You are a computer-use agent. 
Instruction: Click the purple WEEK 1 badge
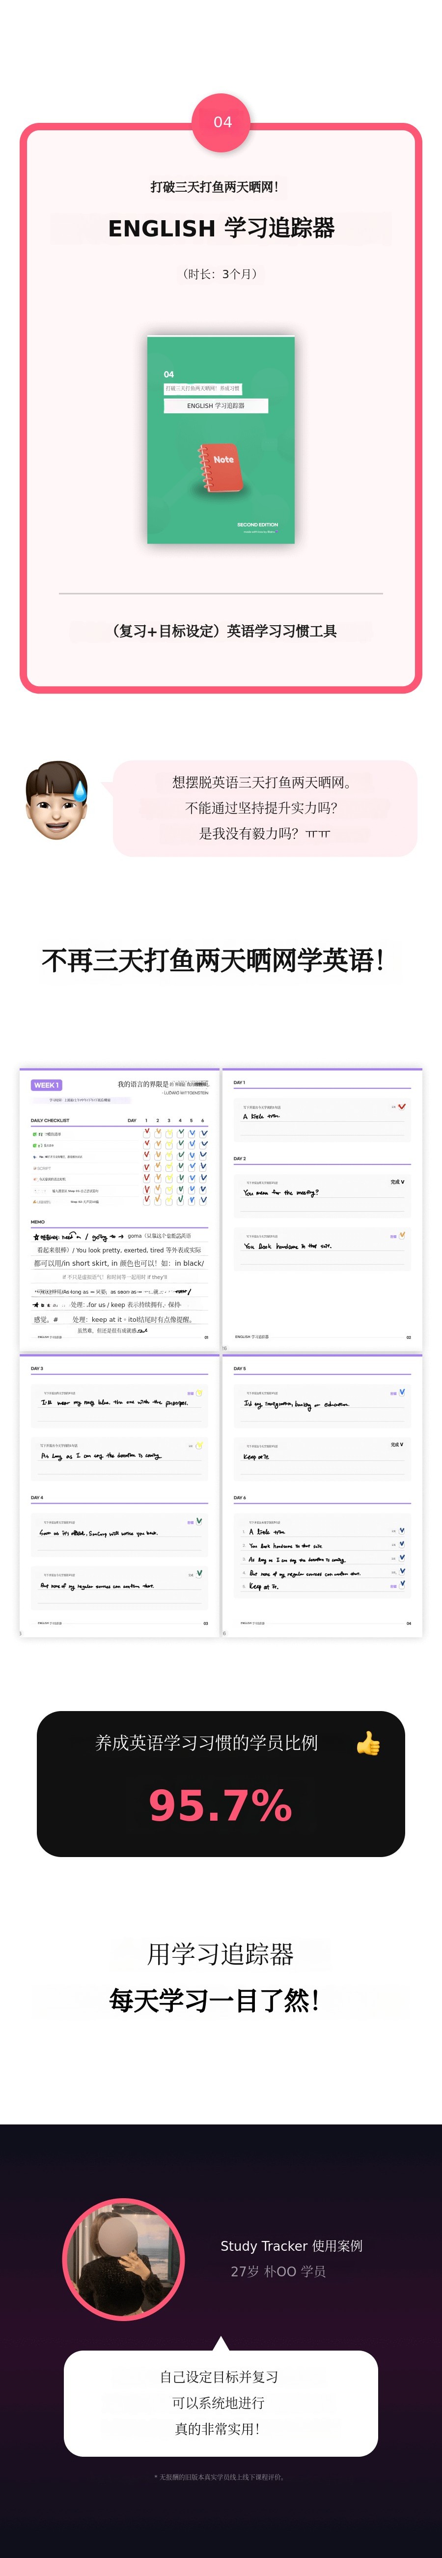point(47,1084)
